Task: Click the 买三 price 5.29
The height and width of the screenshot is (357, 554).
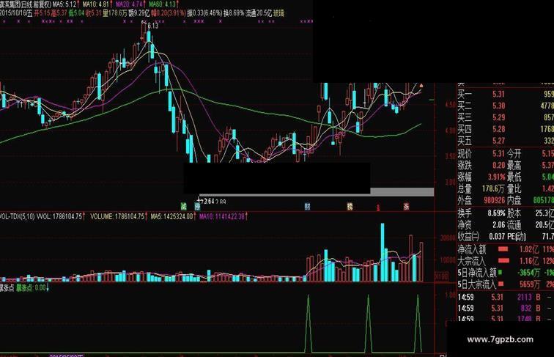Action: [x=498, y=117]
